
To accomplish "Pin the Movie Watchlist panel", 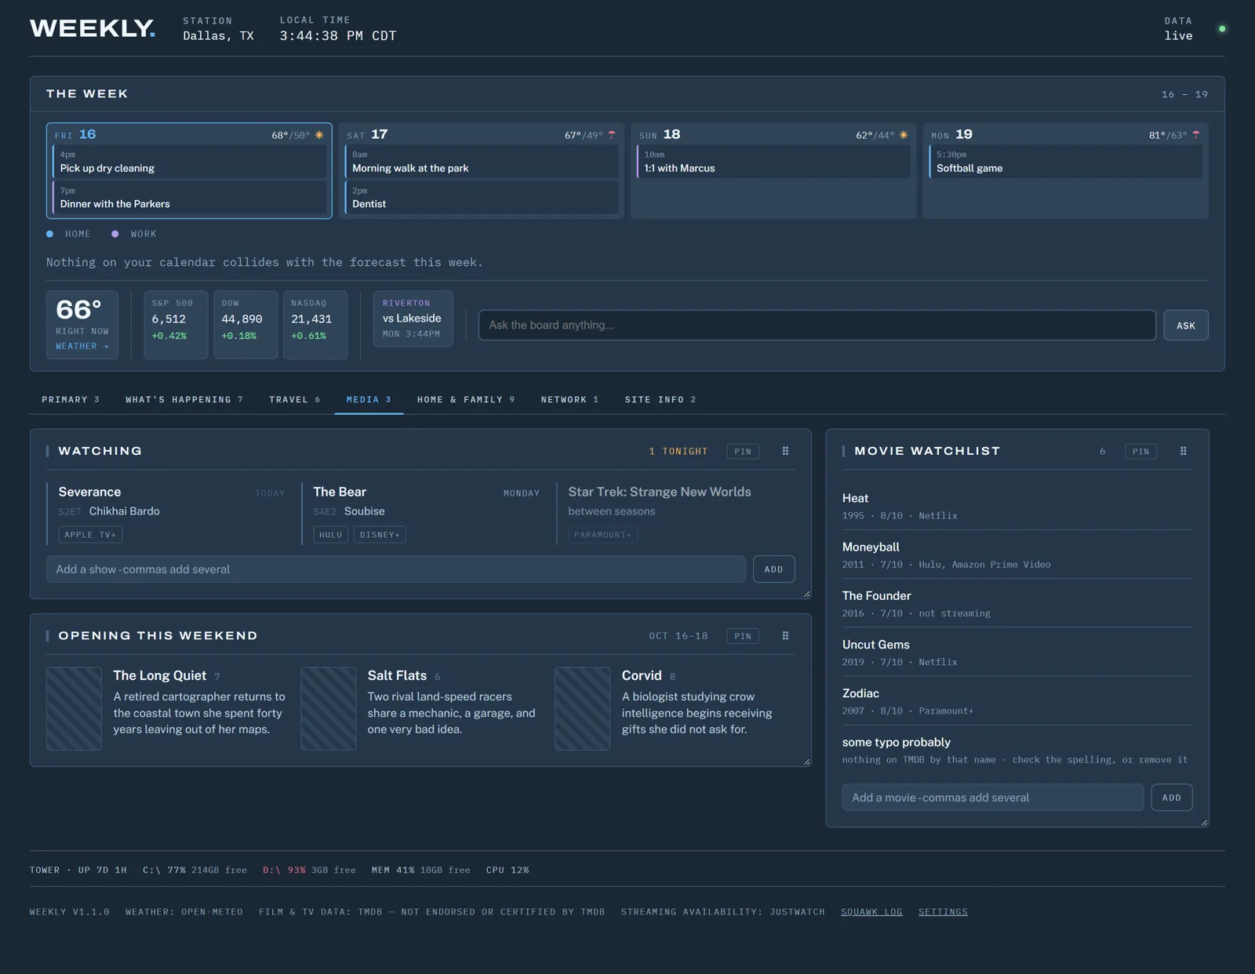I will 1140,451.
